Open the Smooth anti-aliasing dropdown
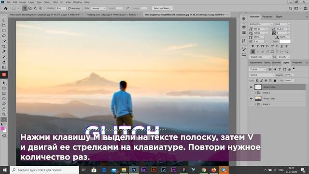The image size is (309, 174). [284, 57]
